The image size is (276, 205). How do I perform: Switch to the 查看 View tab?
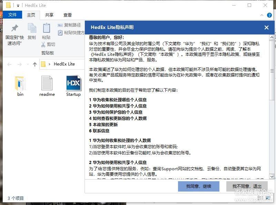(x=67, y=15)
